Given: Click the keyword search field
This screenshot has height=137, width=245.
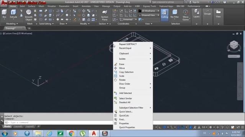Looking at the screenshot, I should point(167,2).
